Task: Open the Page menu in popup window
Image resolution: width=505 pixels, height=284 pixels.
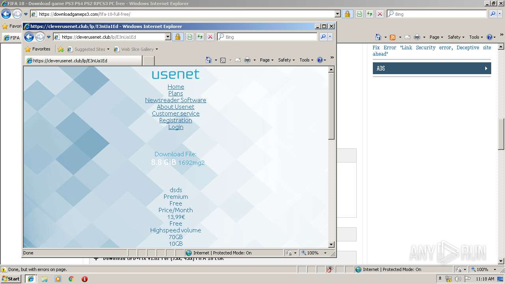Action: (267, 60)
